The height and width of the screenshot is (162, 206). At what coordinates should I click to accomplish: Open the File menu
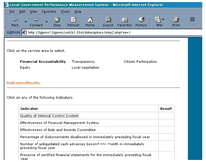(x=12, y=12)
